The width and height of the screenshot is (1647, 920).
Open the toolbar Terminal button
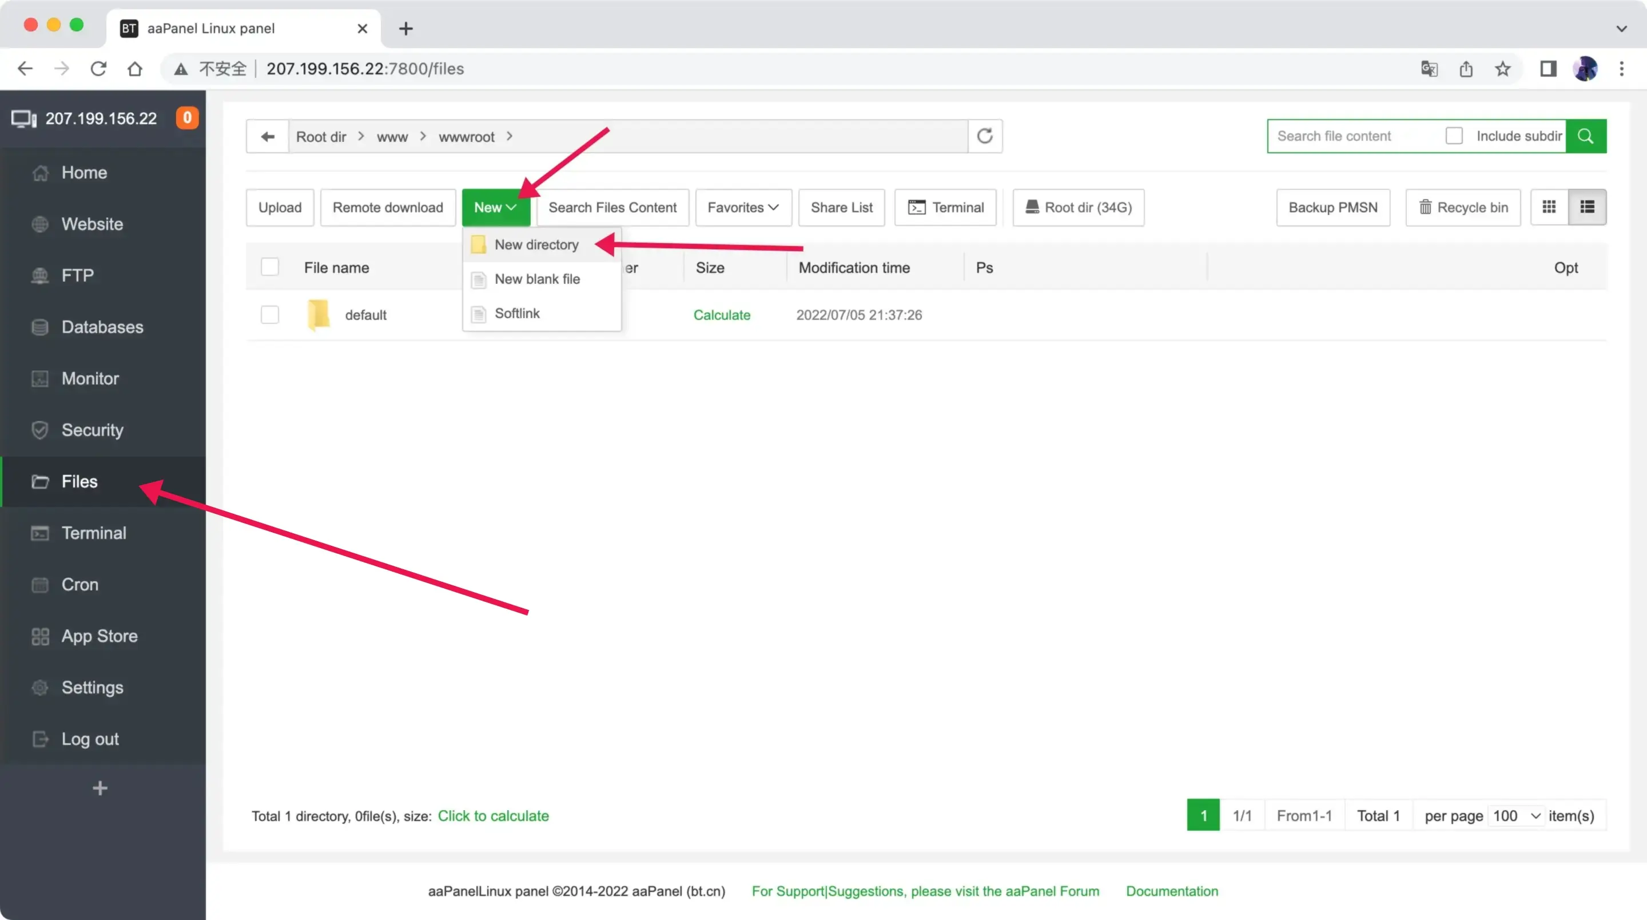[x=945, y=207]
